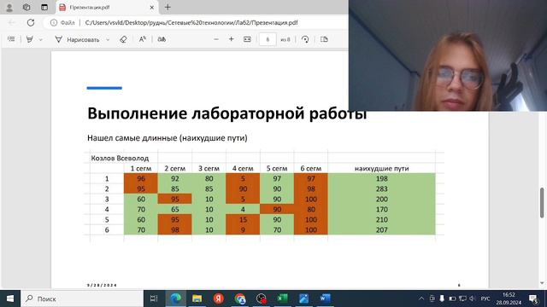Open the browser profile icon
Screen dimensions: 547x307
click(x=9, y=8)
